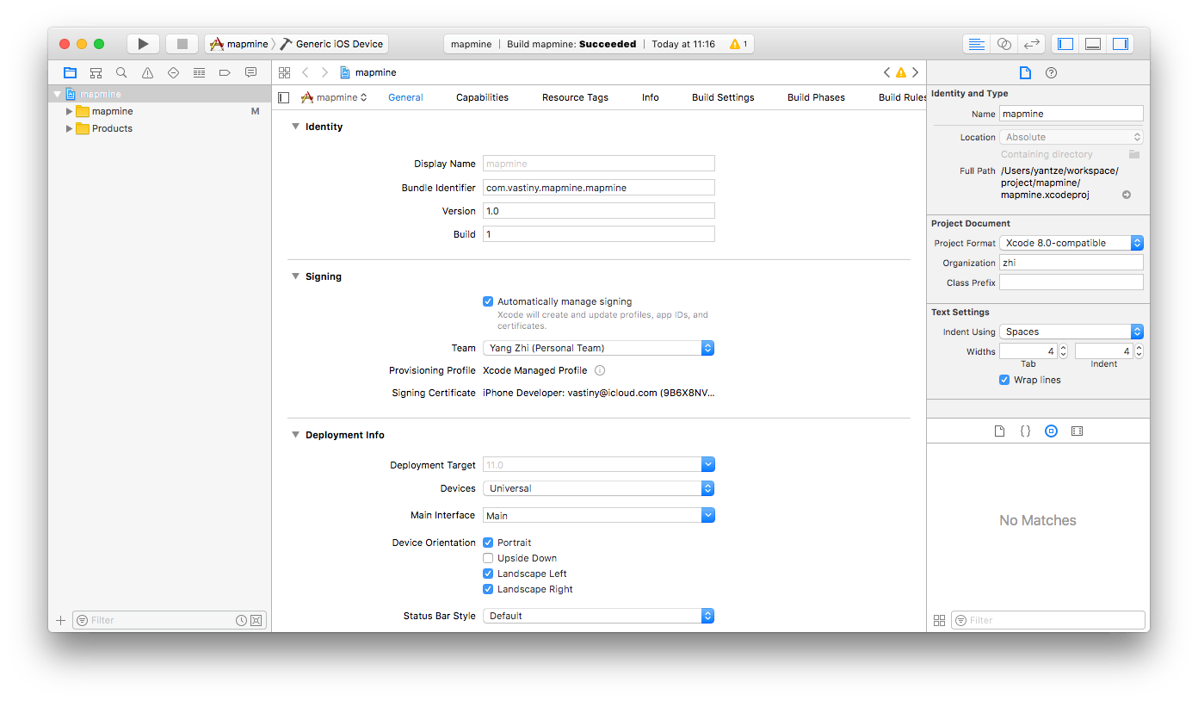Open the Devices dropdown set to Universal
Viewport: 1198px width, 701px height.
pyautogui.click(x=598, y=488)
